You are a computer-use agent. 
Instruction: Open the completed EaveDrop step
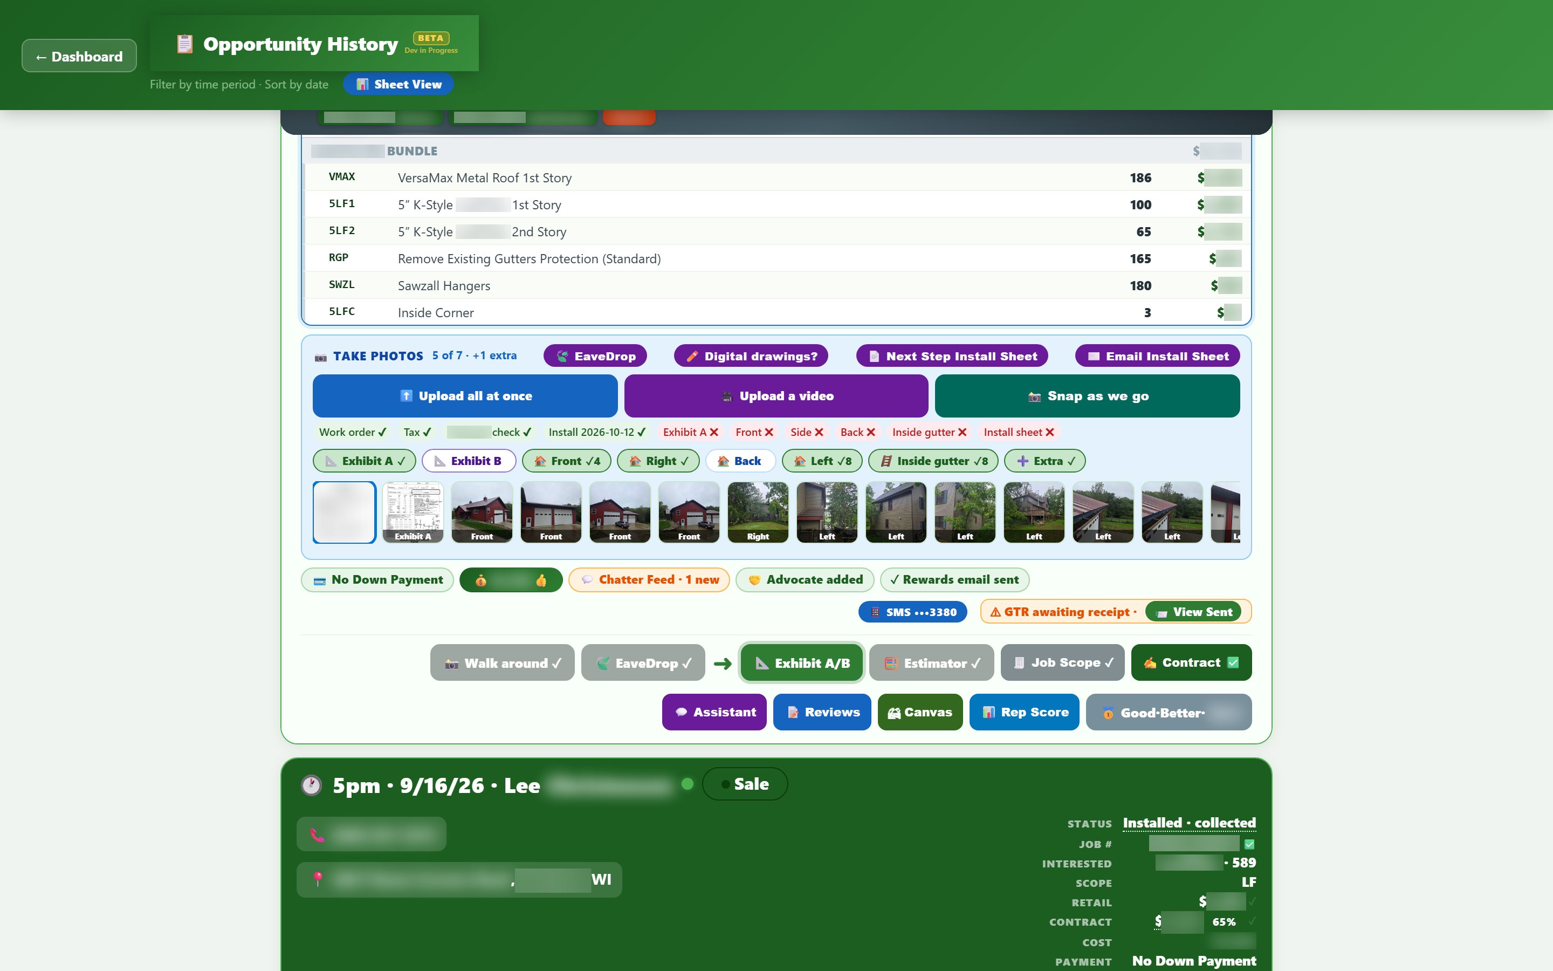coord(643,663)
